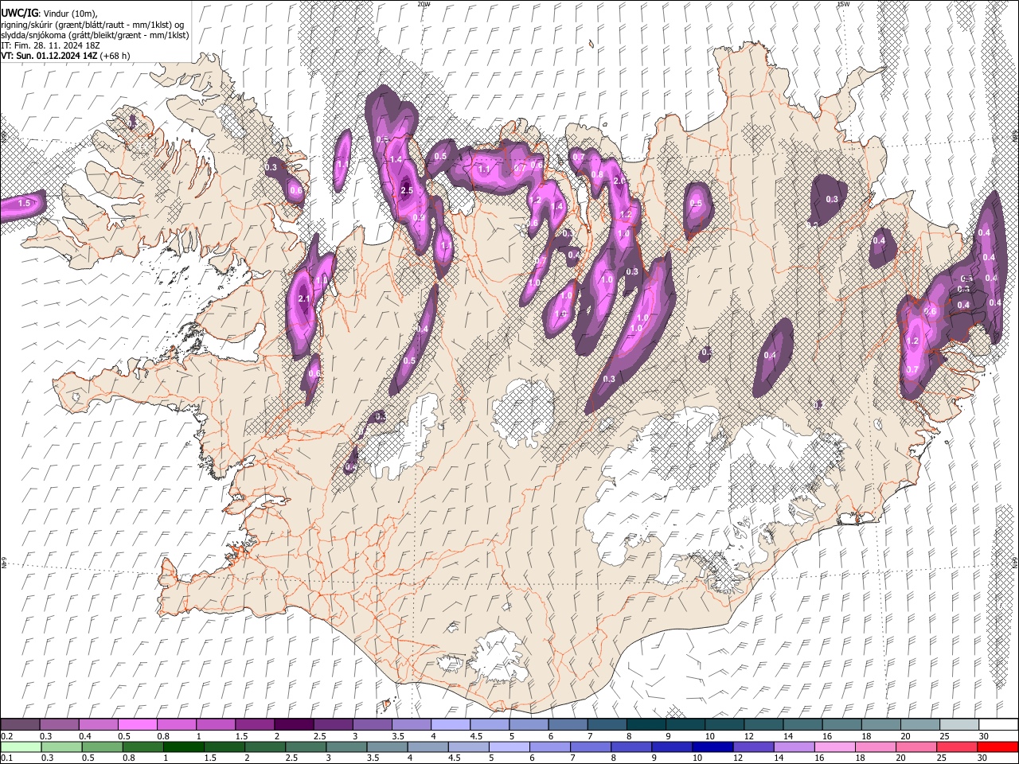Select upper legend swatch between 2 and 2.5
This screenshot has height=764, width=1019.
[294, 725]
